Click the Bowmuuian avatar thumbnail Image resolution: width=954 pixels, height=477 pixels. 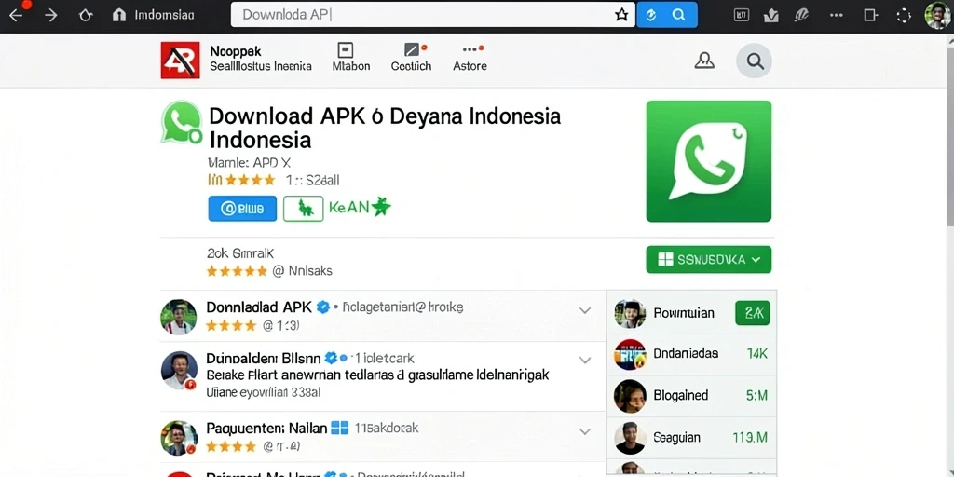630,314
